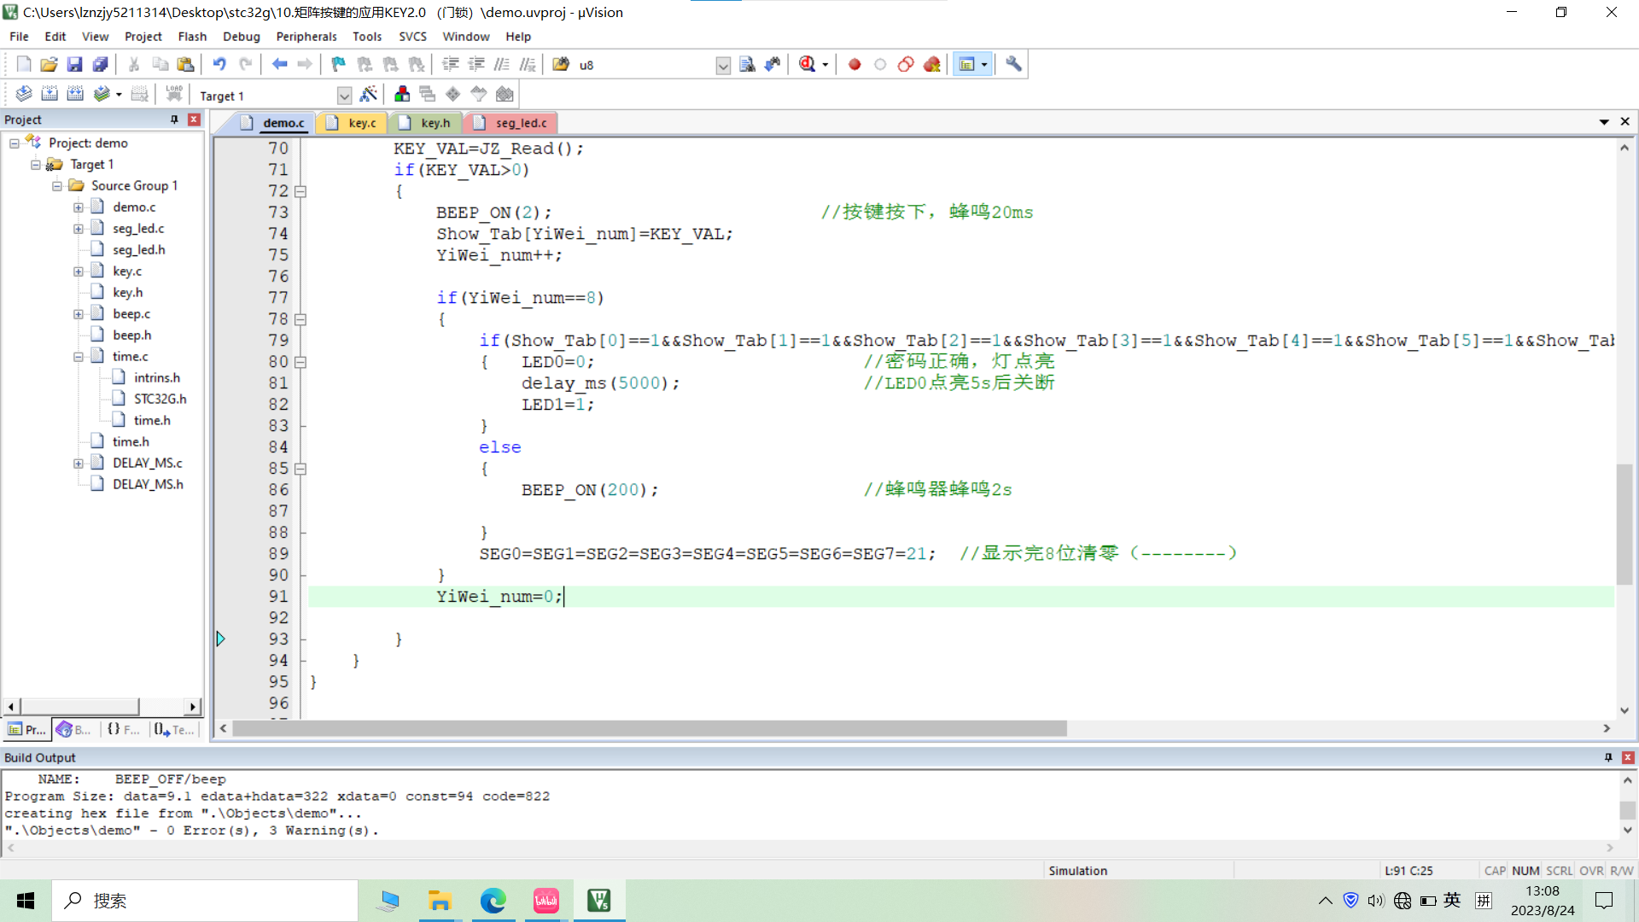The height and width of the screenshot is (922, 1639).
Task: Close the Build Output panel
Action: pyautogui.click(x=1628, y=757)
